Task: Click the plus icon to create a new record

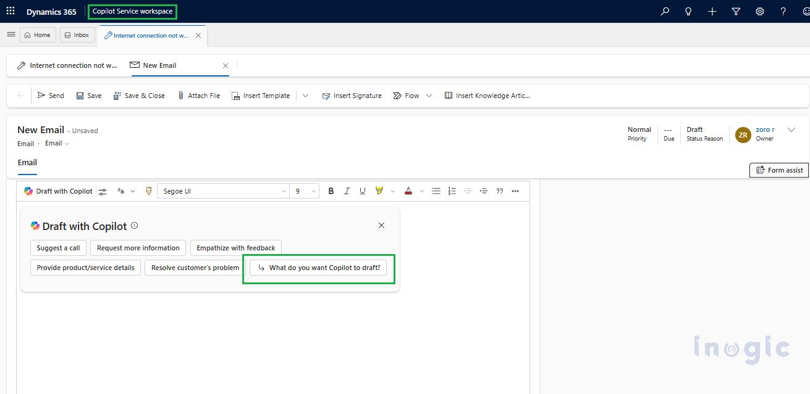Action: pyautogui.click(x=712, y=10)
